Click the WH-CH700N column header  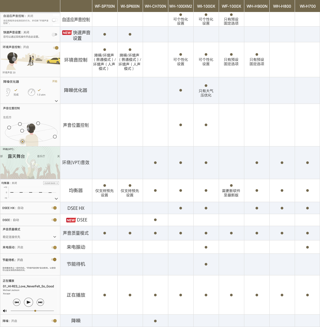coord(155,6)
